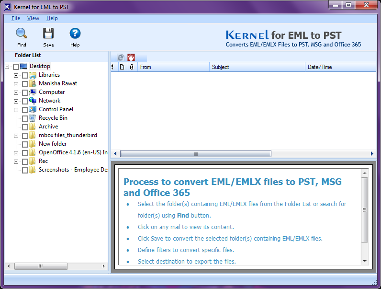This screenshot has width=381, height=289.
Task: Click the document type column header icon
Action: click(122, 67)
